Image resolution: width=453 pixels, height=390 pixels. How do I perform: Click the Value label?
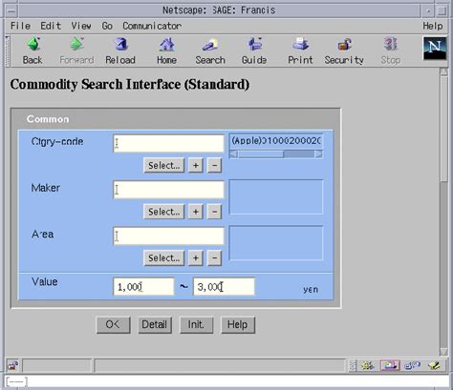click(45, 281)
